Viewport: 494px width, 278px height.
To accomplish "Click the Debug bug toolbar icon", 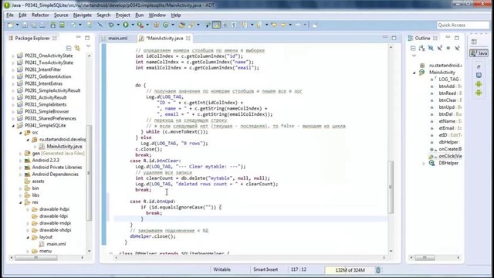I will pos(111,25).
